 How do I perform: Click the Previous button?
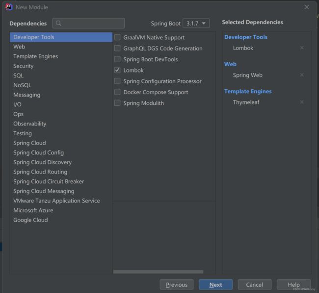tap(177, 285)
